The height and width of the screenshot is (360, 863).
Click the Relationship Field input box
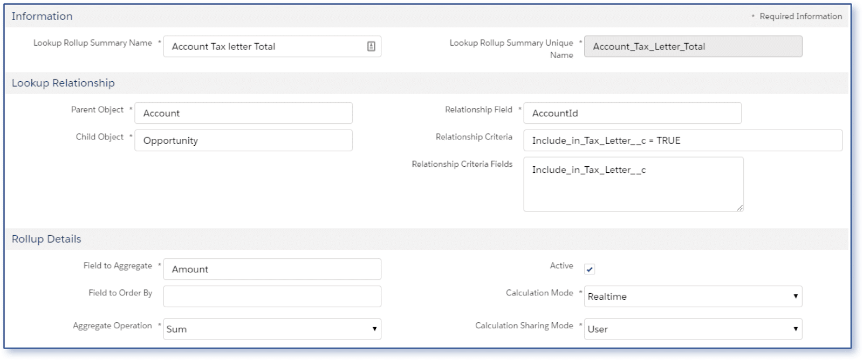[x=632, y=114]
